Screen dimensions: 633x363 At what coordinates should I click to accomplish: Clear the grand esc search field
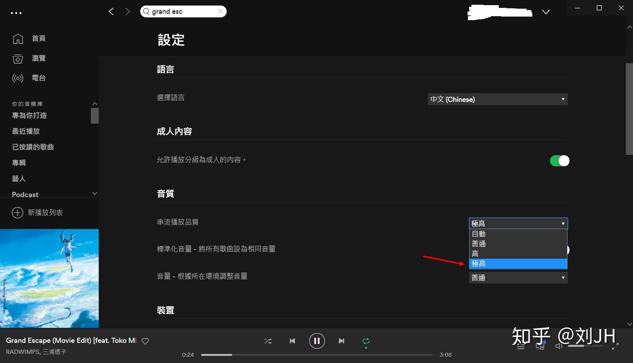pos(221,11)
